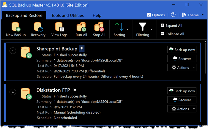Screen dimensions: 208x130
Task: Switch to Backup and Restore tab
Action: (24, 15)
